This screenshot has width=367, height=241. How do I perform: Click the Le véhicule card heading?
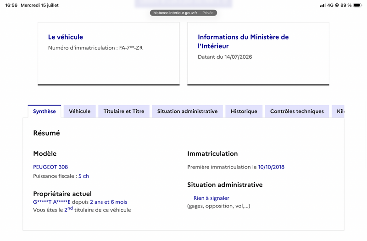click(x=66, y=37)
